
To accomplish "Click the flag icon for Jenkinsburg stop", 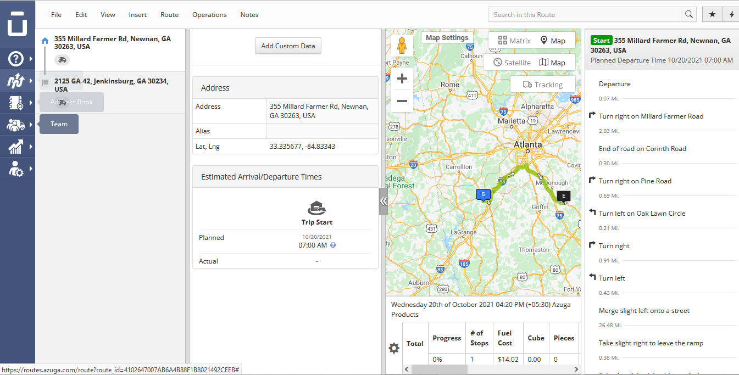I will coord(46,82).
